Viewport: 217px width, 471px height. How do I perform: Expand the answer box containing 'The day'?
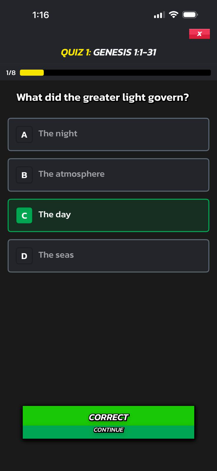click(108, 215)
